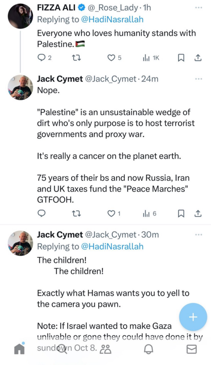
Task: Open the Notifications bell icon
Action: point(149,350)
